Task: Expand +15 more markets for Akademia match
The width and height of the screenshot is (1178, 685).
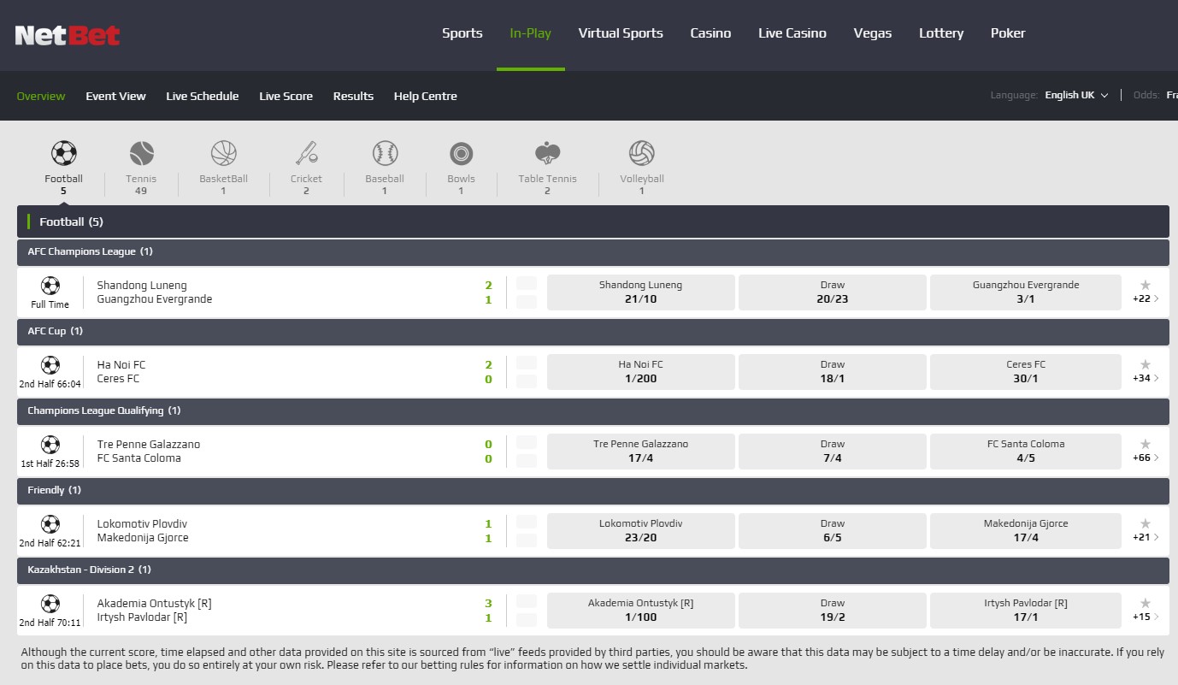Action: (x=1146, y=617)
